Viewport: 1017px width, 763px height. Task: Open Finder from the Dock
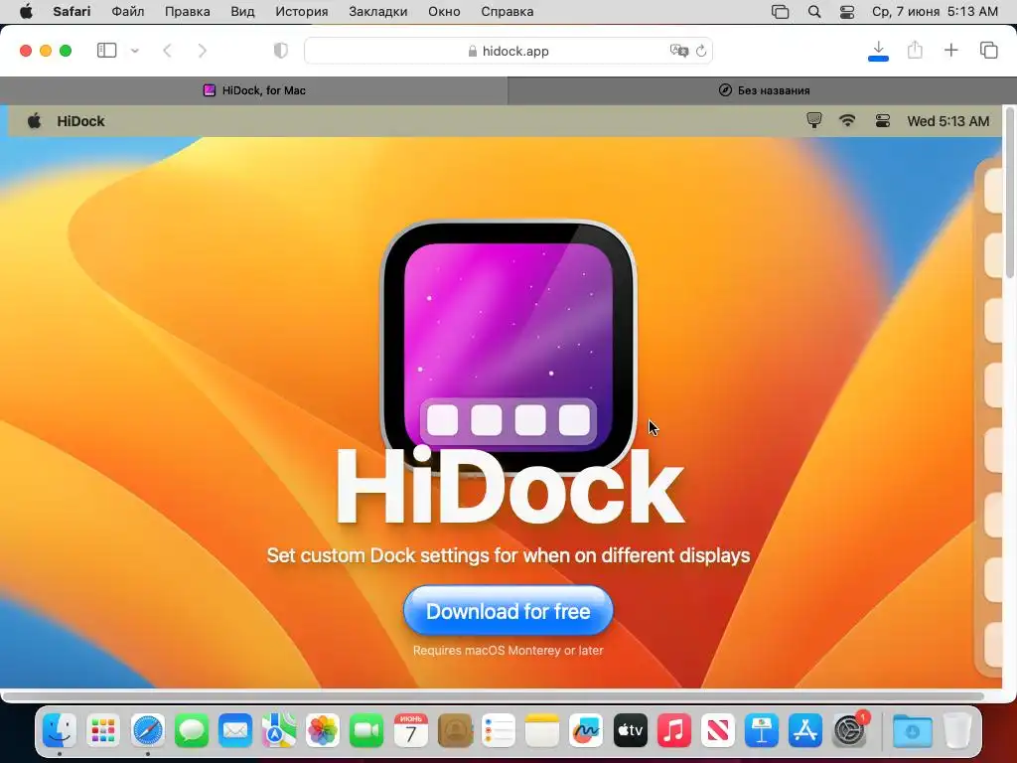point(59,731)
